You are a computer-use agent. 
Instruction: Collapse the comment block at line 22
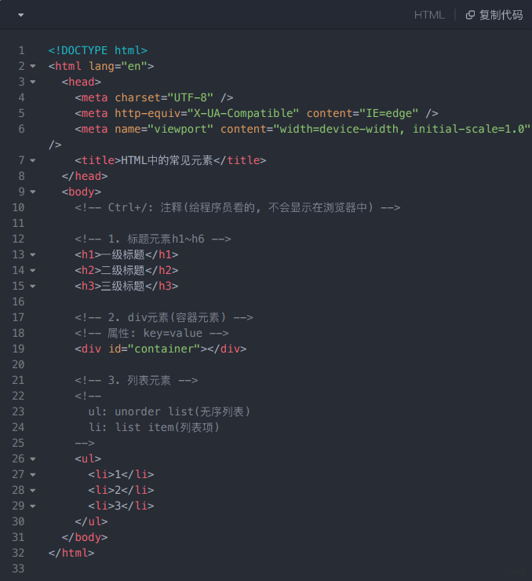(x=33, y=396)
